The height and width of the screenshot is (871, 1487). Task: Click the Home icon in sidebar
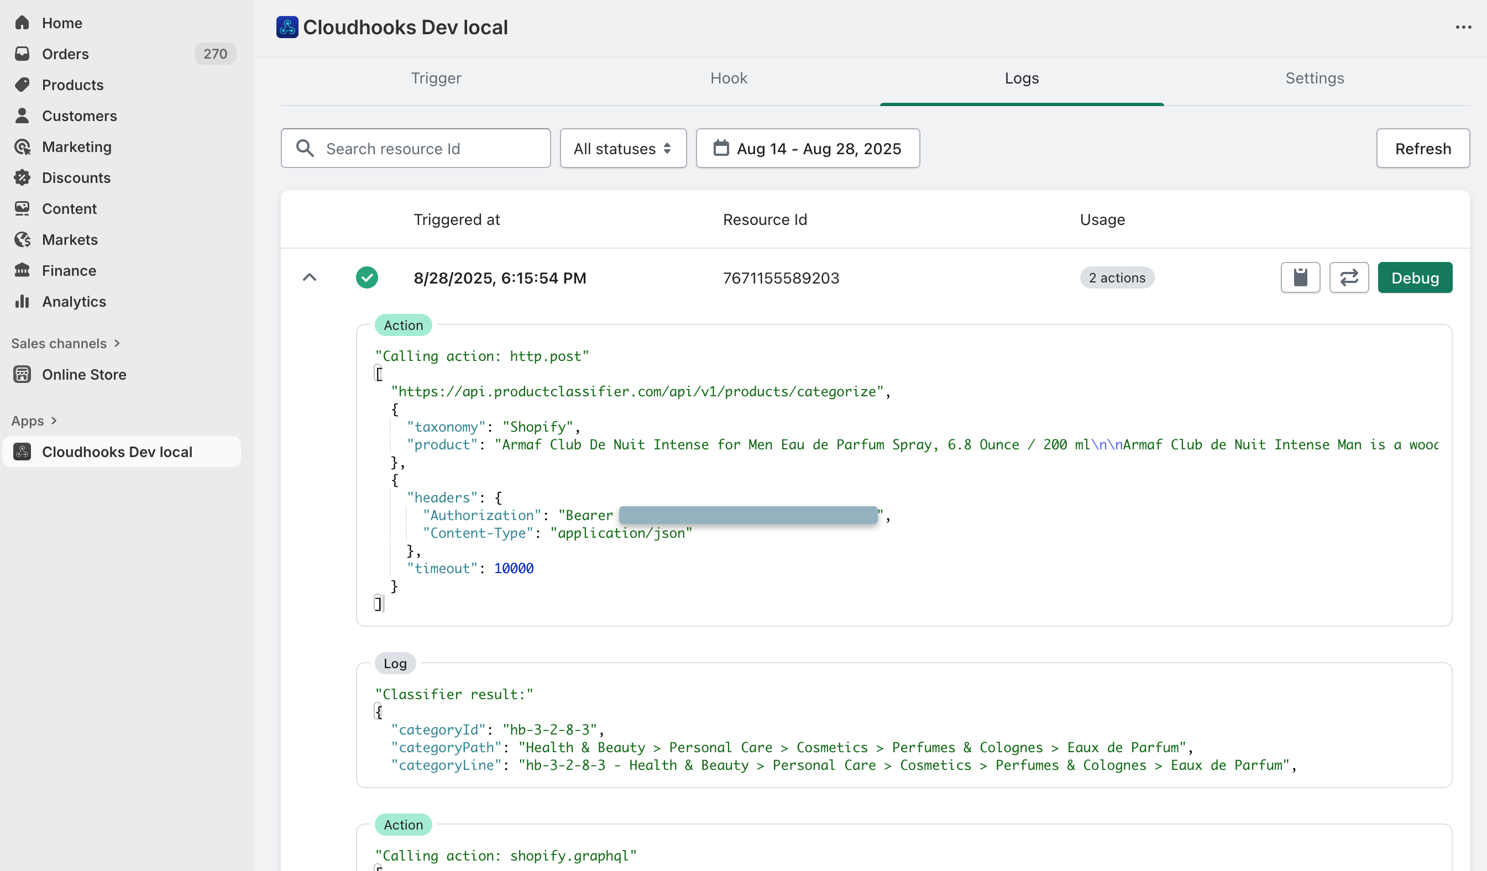(x=23, y=23)
